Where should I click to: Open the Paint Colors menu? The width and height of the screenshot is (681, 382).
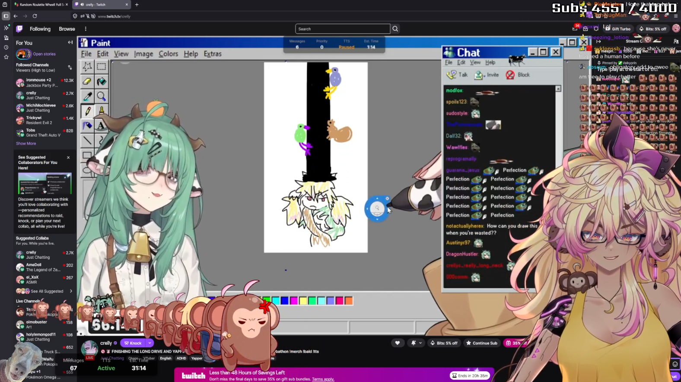coord(168,54)
